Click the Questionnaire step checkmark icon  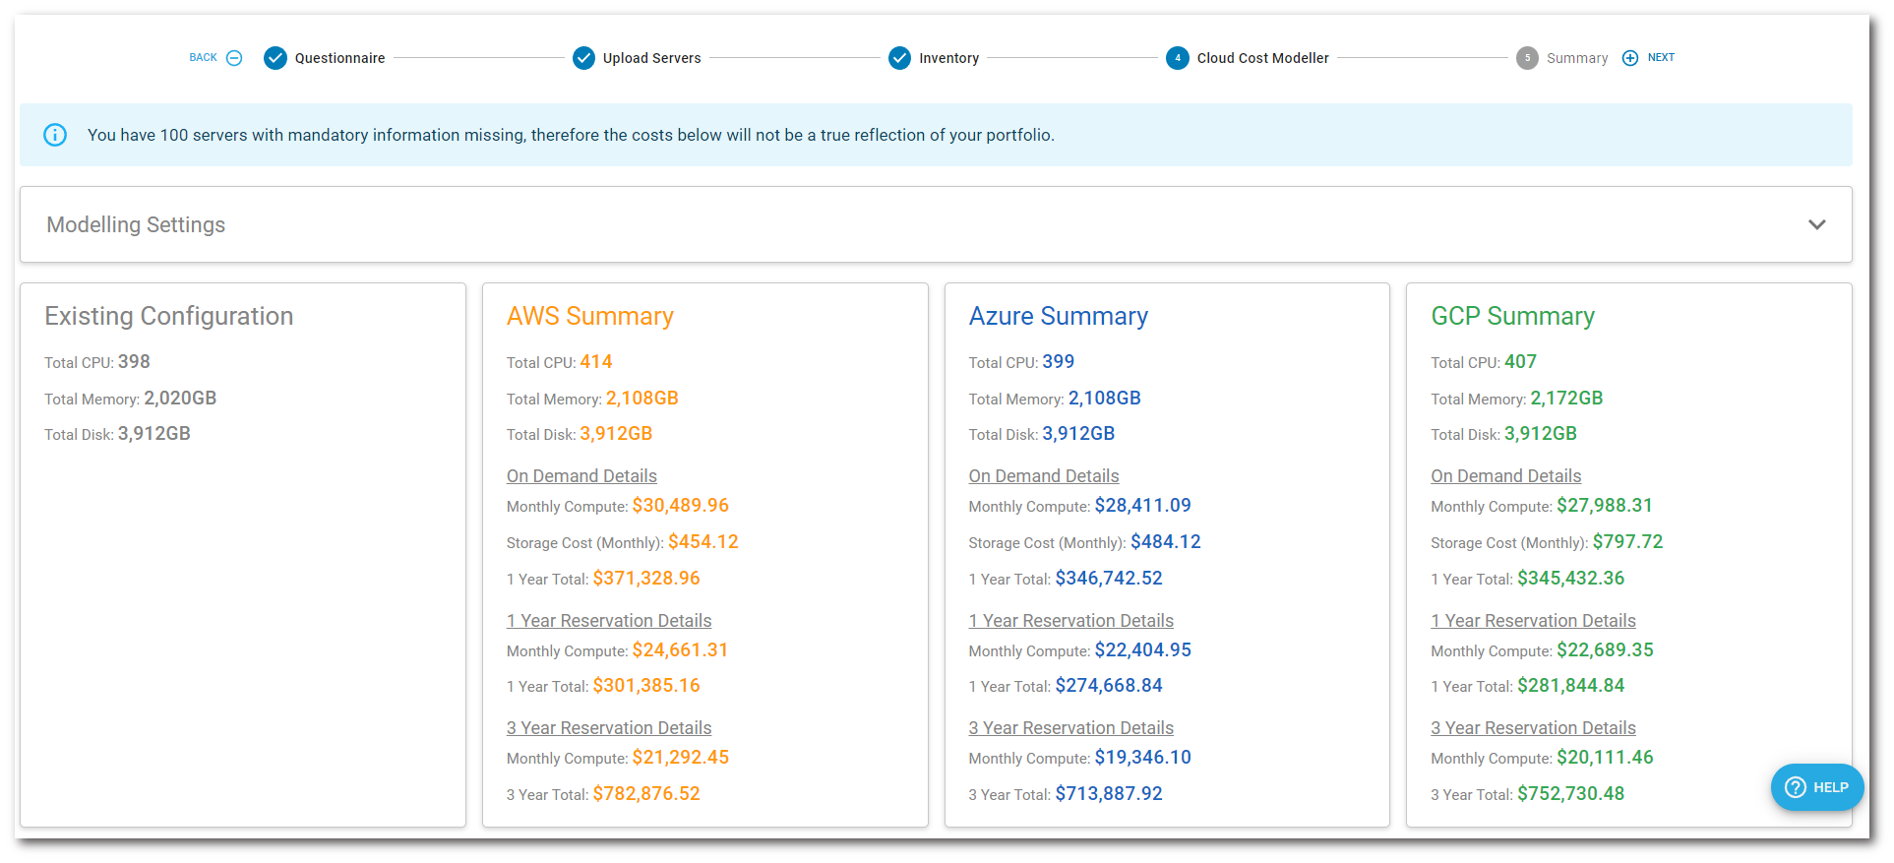coord(275,58)
